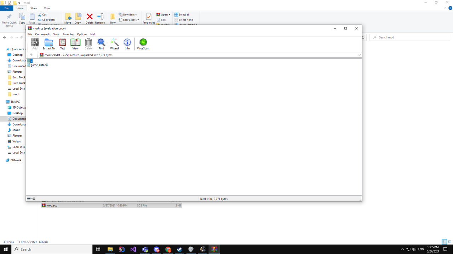Select the mod.scs file in Explorer list
The width and height of the screenshot is (453, 254).
pyautogui.click(x=111, y=205)
